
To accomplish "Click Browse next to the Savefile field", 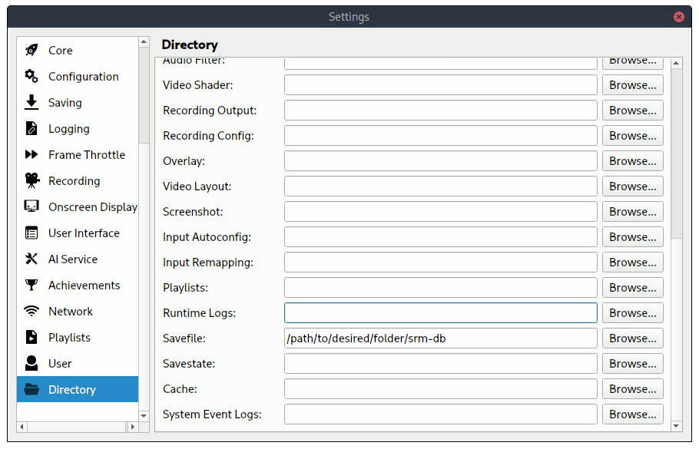I will (x=631, y=338).
